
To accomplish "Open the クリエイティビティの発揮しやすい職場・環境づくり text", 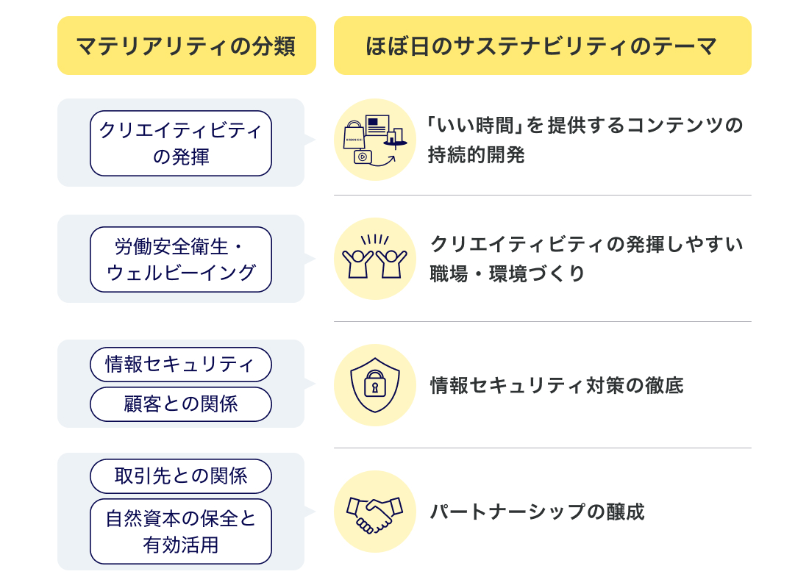I will 586,259.
